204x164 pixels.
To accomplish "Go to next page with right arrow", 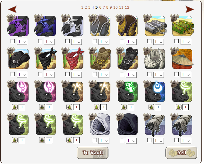I will [x=190, y=9].
